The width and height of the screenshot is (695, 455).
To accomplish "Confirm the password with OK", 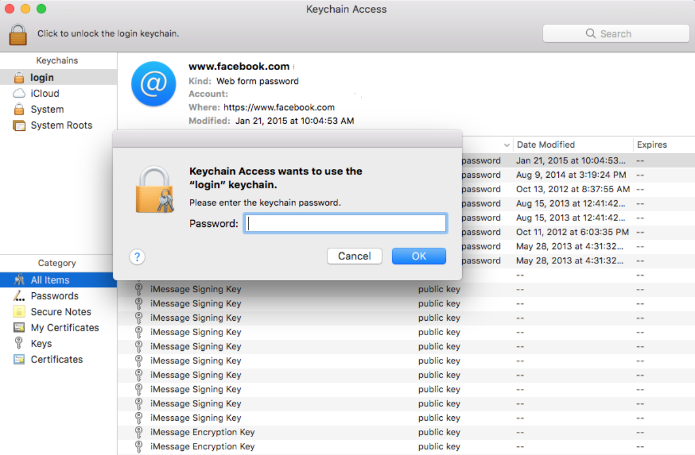I will [419, 256].
